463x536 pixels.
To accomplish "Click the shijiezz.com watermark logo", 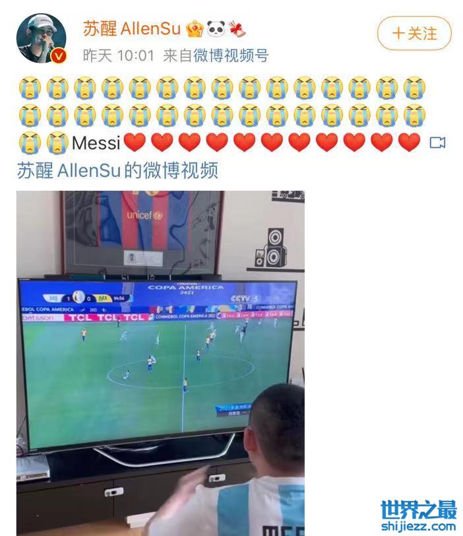I will click(x=419, y=516).
